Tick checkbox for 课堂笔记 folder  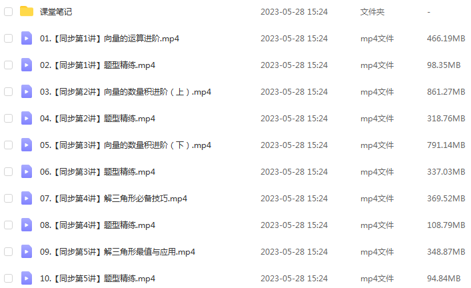[x=9, y=12]
